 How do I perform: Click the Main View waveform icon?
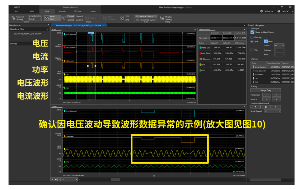pyautogui.click(x=47, y=18)
